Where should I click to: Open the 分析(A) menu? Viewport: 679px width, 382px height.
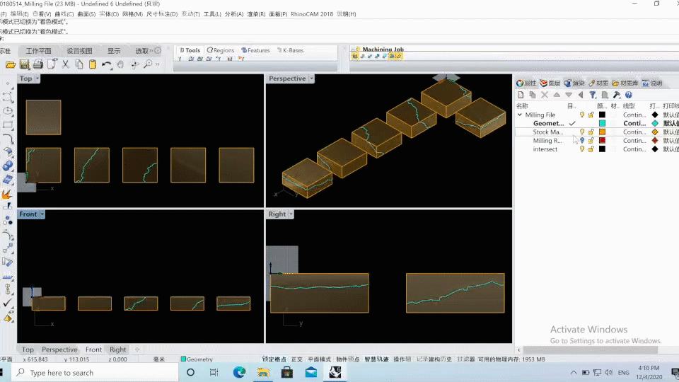(x=234, y=14)
